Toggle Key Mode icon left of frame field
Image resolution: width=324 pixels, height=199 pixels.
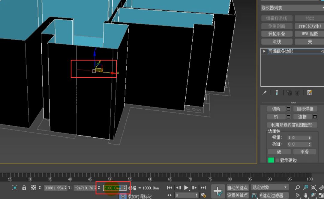[x=169, y=195]
